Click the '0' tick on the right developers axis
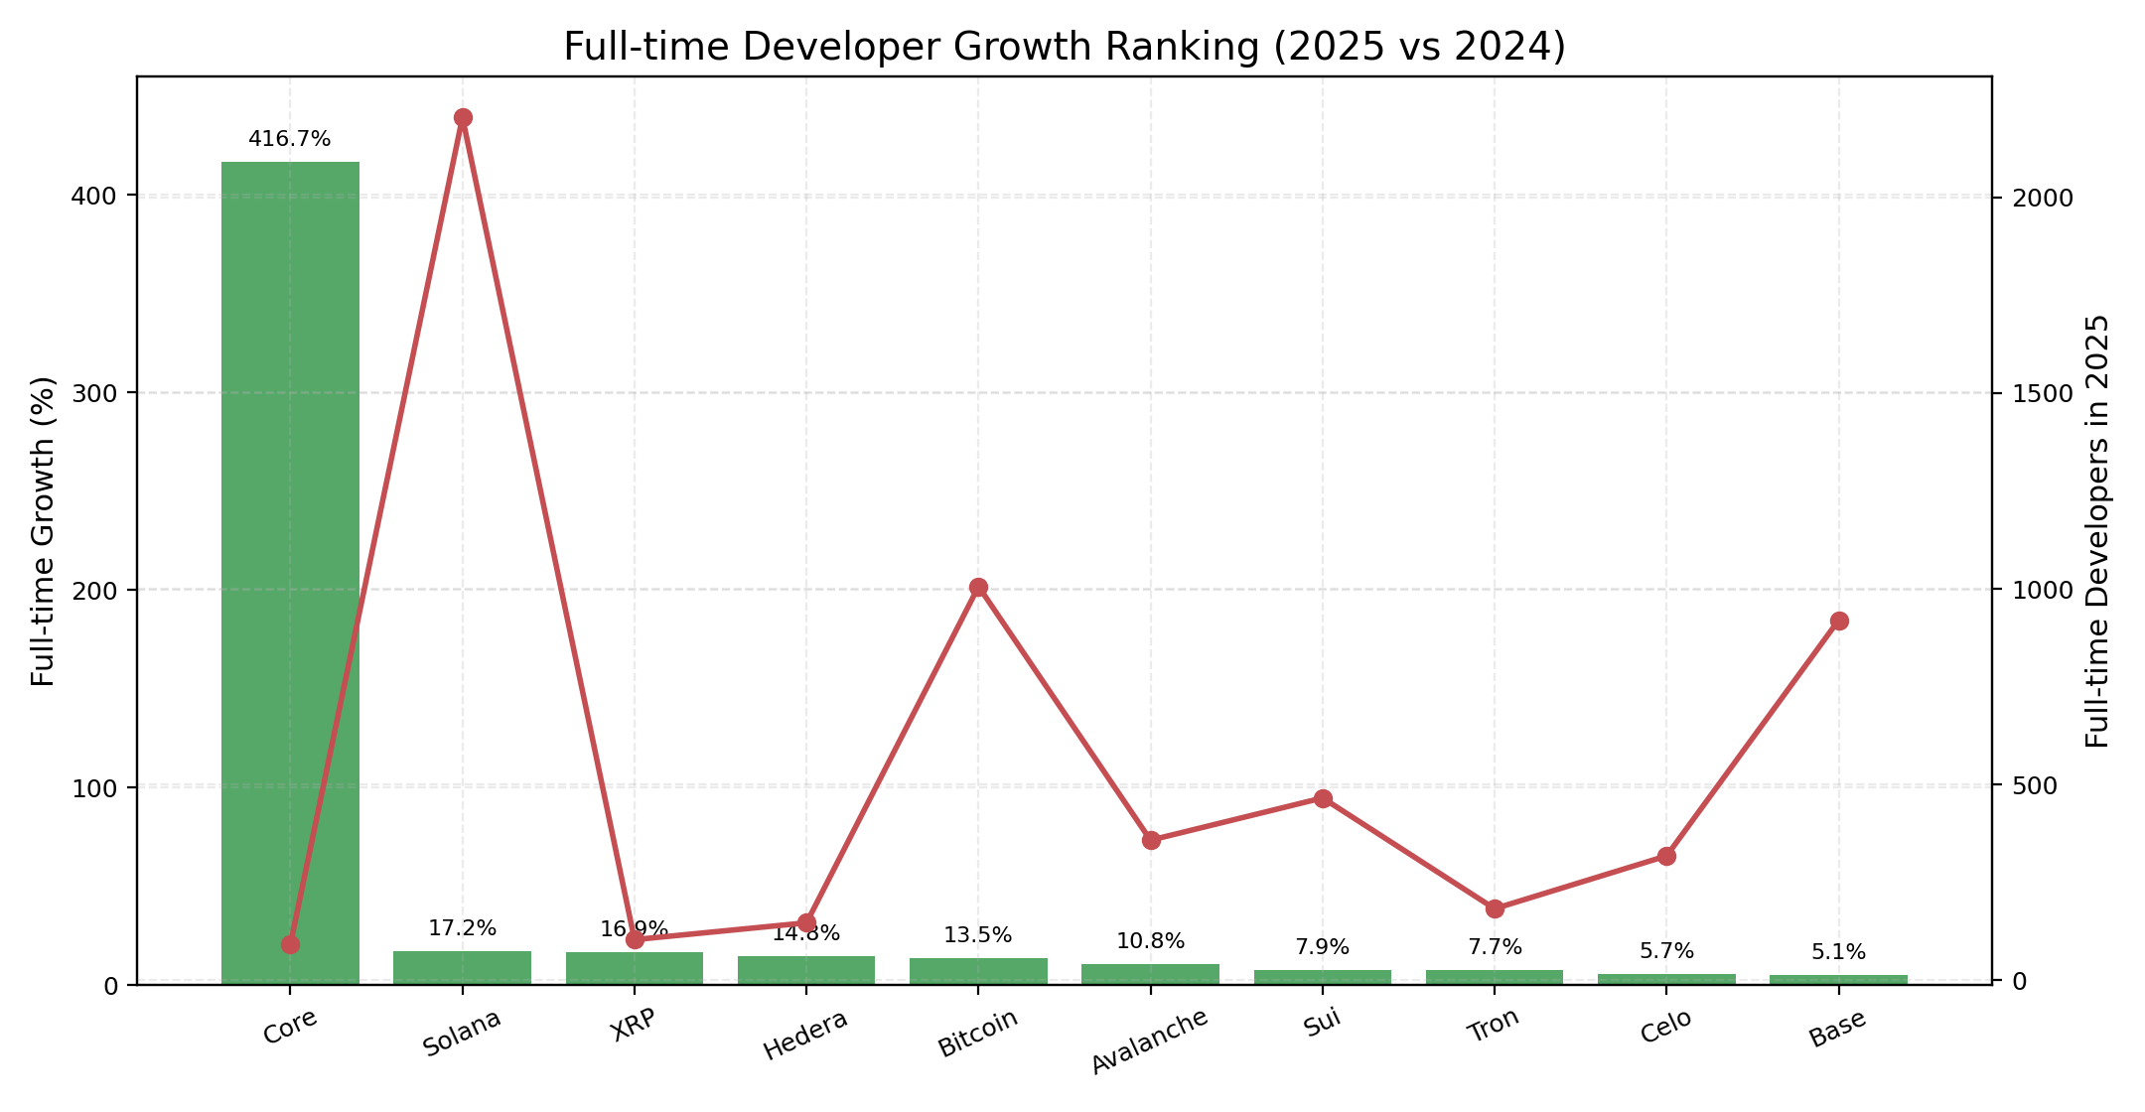The height and width of the screenshot is (1112, 2145). click(2017, 981)
